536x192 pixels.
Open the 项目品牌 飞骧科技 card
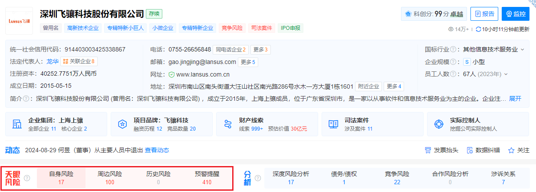pos(161,124)
